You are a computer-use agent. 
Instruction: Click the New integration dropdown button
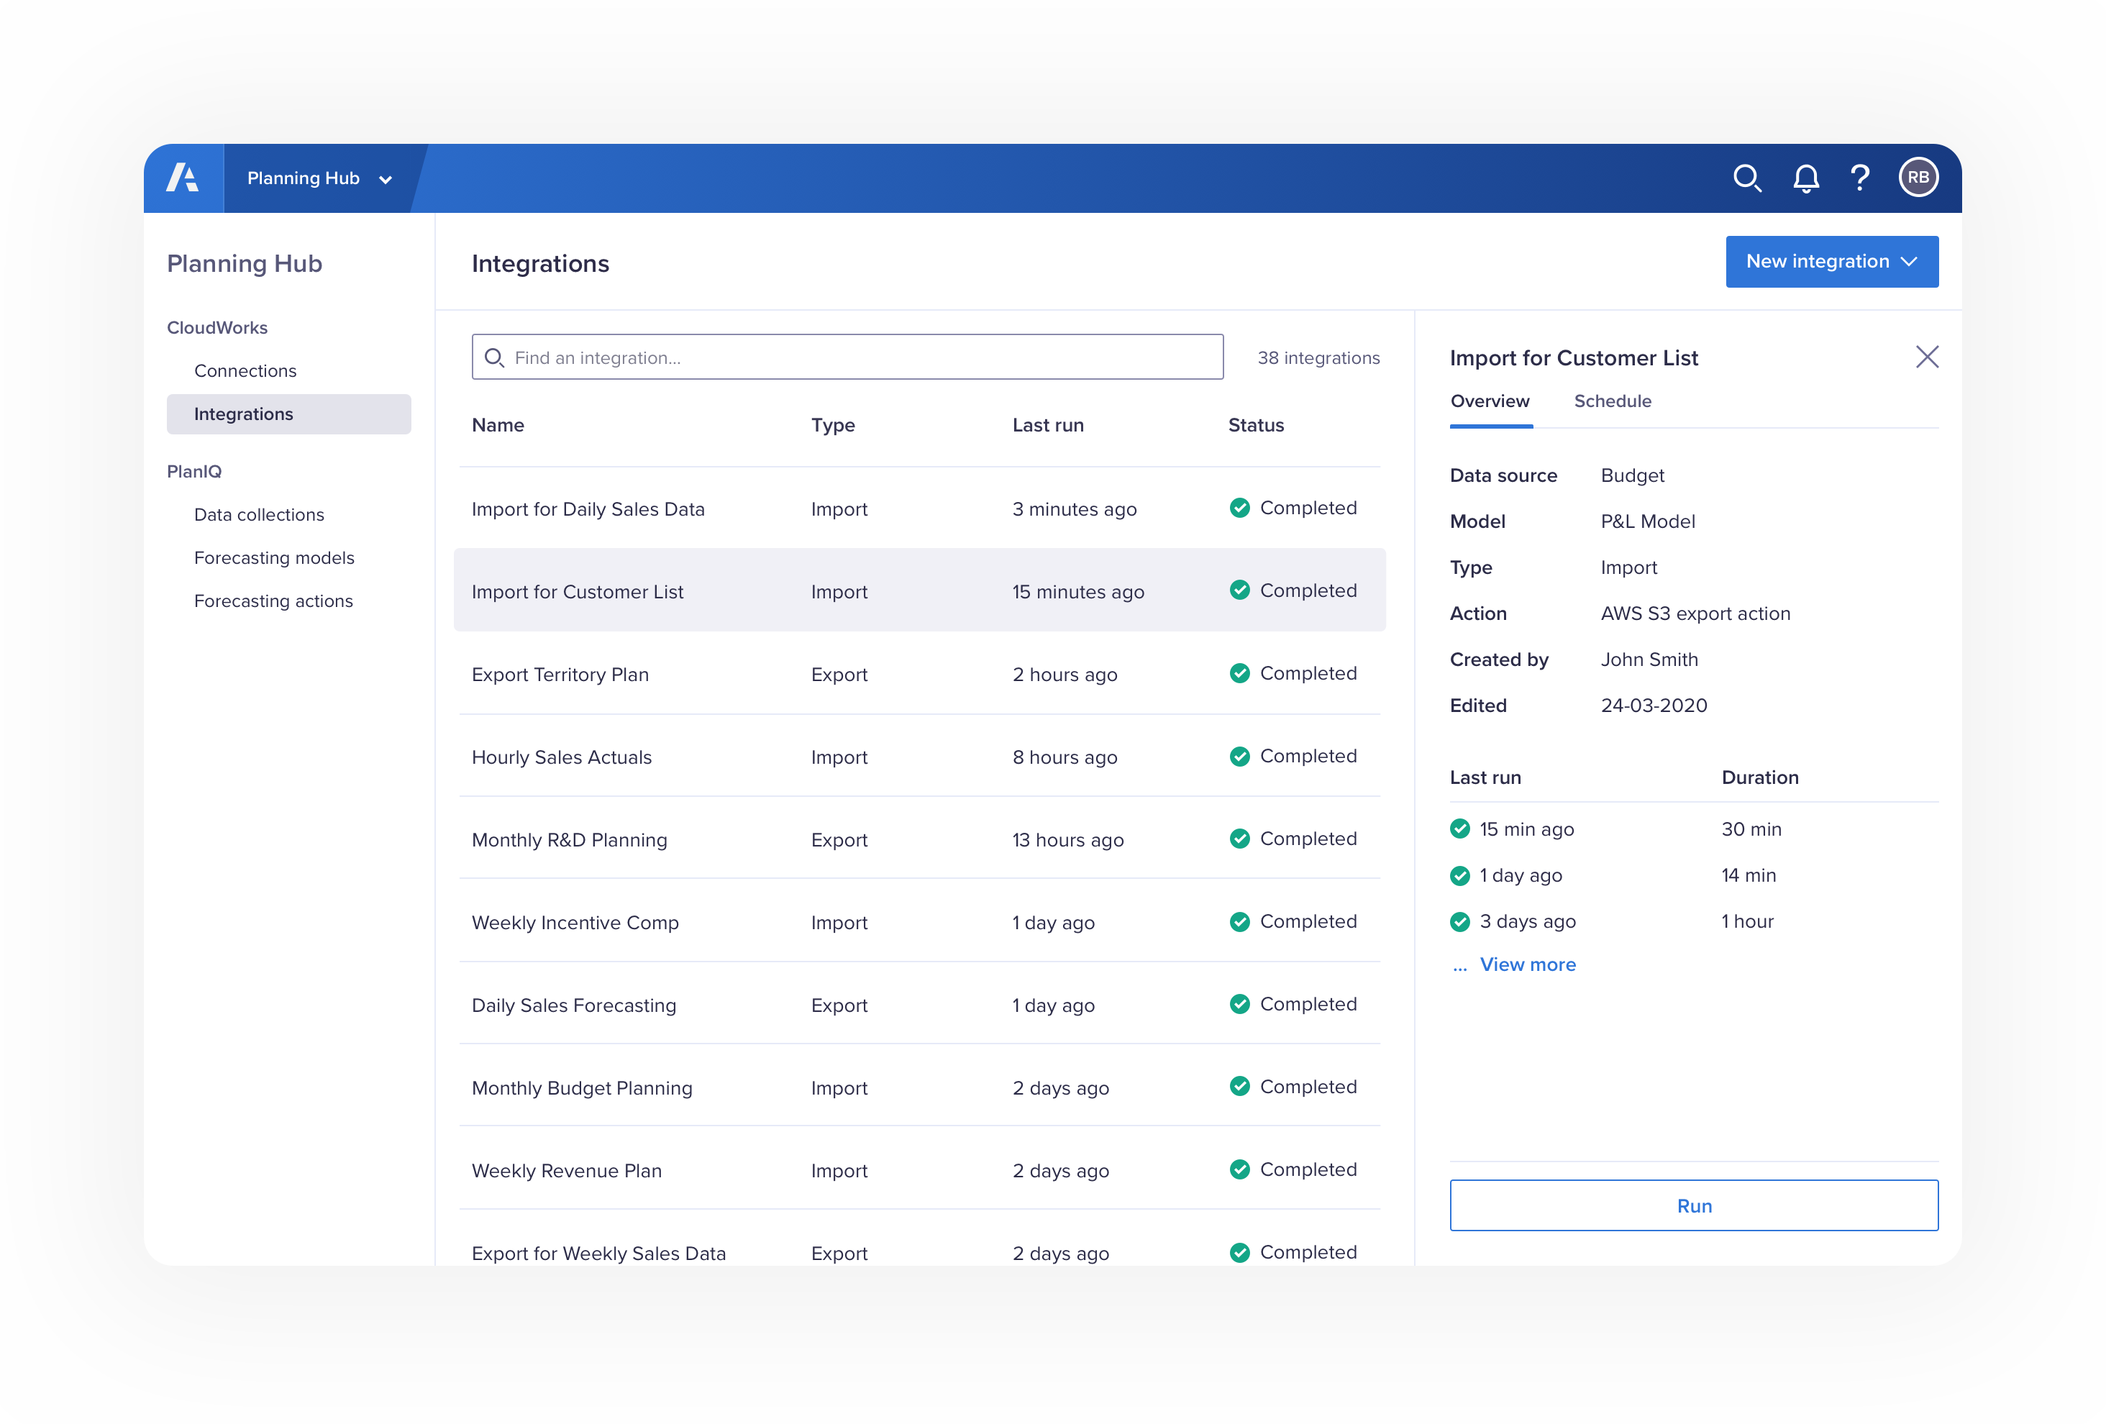tap(1833, 260)
